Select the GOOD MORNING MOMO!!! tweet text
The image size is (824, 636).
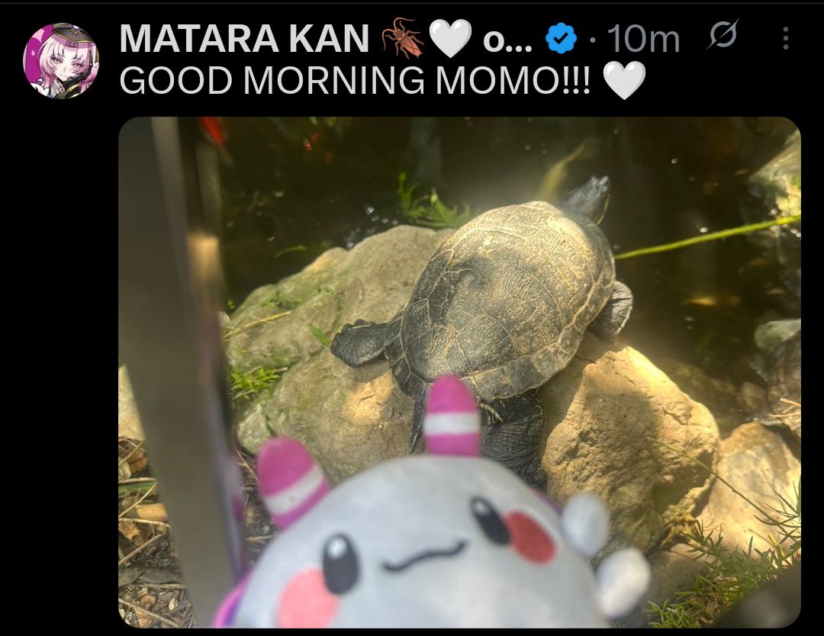click(356, 80)
